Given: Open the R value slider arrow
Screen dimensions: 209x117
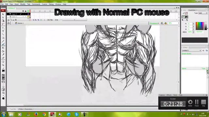Looking at the screenshot, I should coord(193,24).
